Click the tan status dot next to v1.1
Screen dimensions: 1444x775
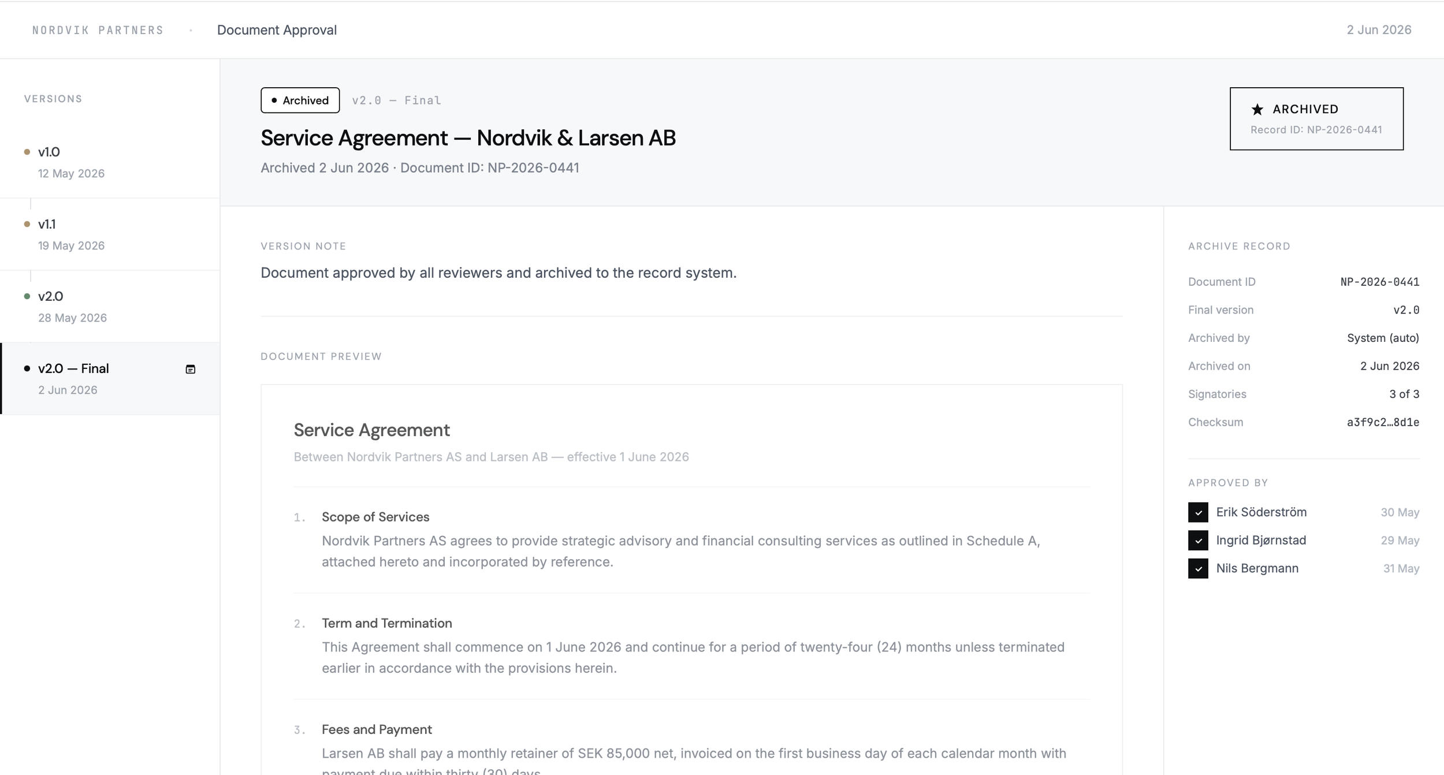[27, 224]
